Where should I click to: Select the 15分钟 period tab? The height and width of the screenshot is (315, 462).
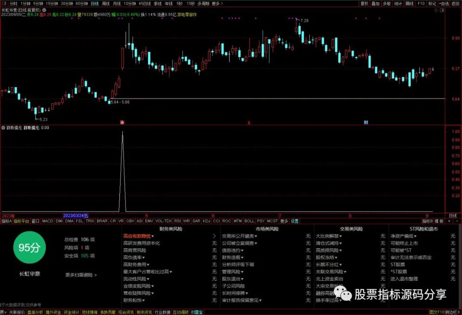[52, 3]
